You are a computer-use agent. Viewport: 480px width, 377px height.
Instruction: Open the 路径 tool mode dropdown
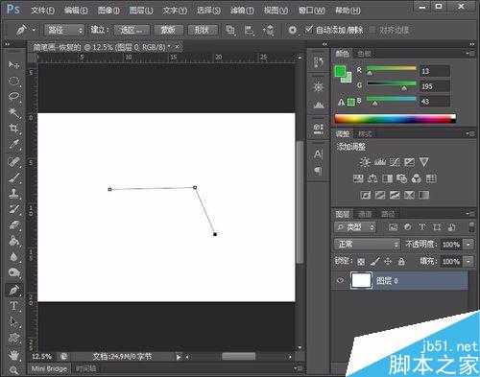click(x=64, y=31)
